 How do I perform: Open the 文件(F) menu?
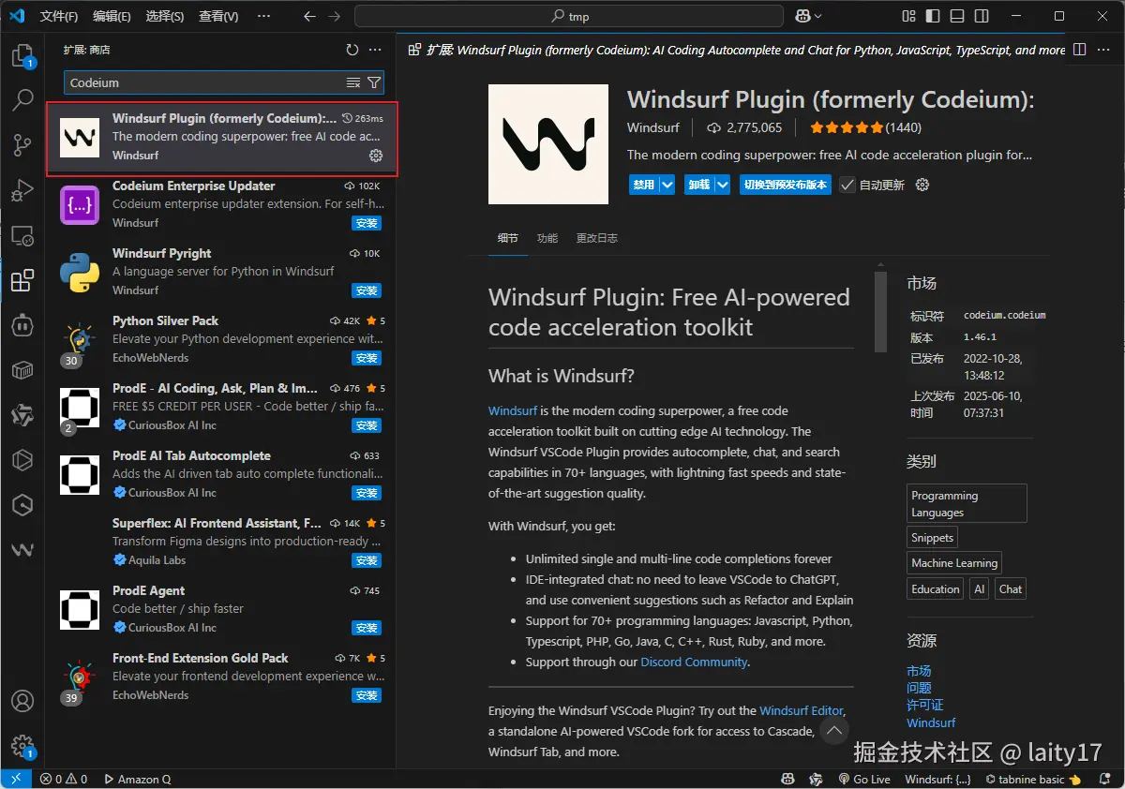tap(60, 16)
